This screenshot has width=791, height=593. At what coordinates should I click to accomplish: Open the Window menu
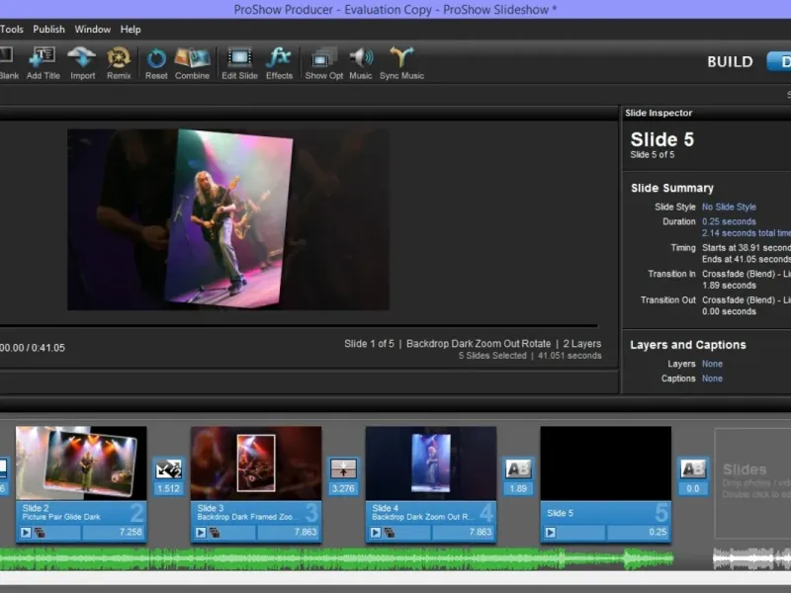[x=93, y=30]
